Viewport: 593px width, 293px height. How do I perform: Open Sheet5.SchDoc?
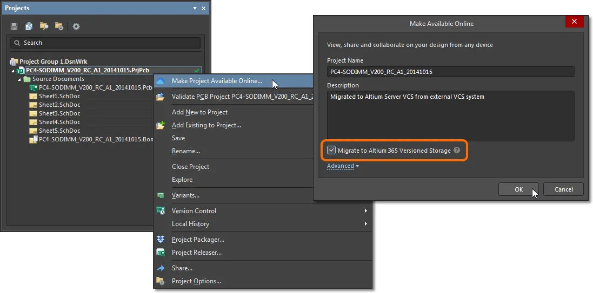click(x=59, y=131)
